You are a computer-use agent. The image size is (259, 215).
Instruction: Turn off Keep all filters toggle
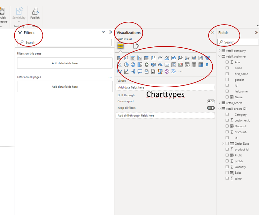pyautogui.click(x=211, y=108)
